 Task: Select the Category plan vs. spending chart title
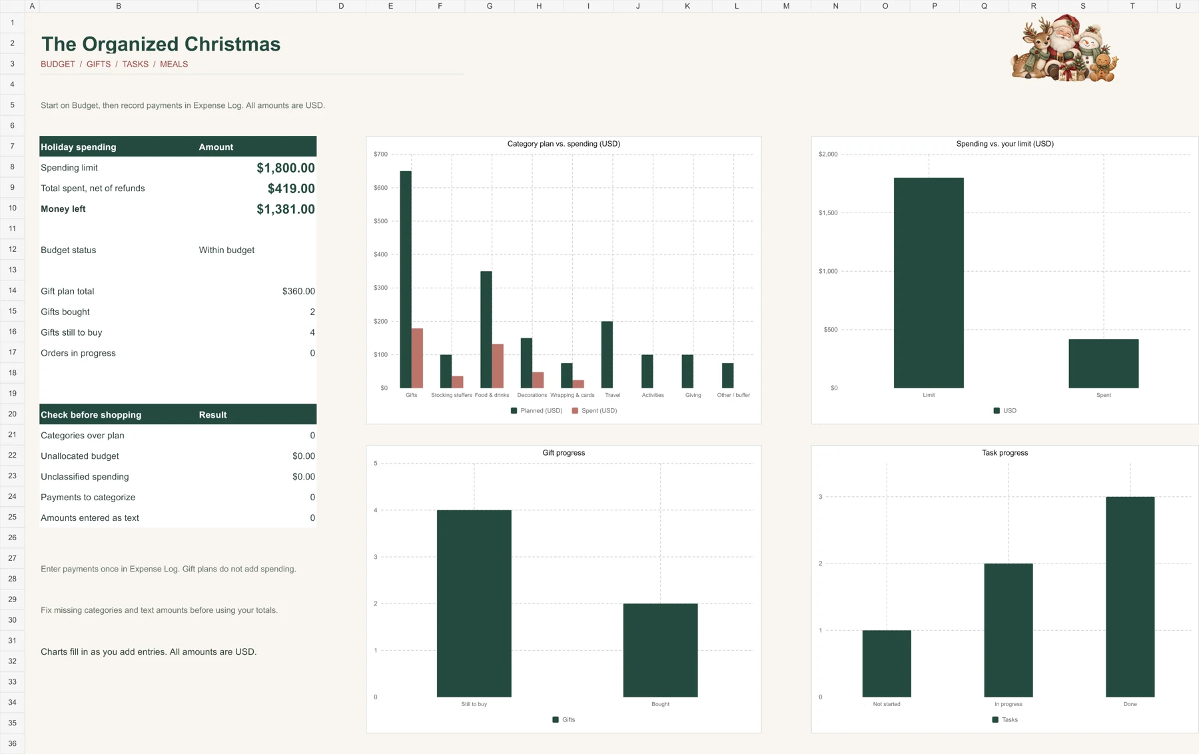point(564,144)
